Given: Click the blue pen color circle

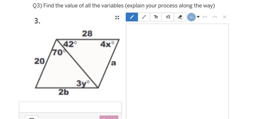Looking at the screenshot, I should click(191, 17).
